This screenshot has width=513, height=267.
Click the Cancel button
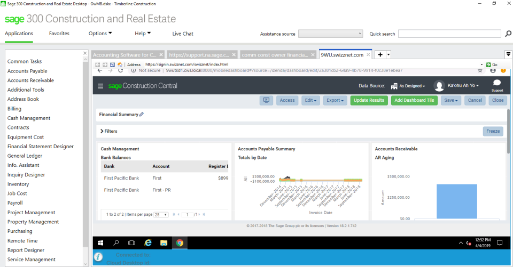(x=475, y=100)
